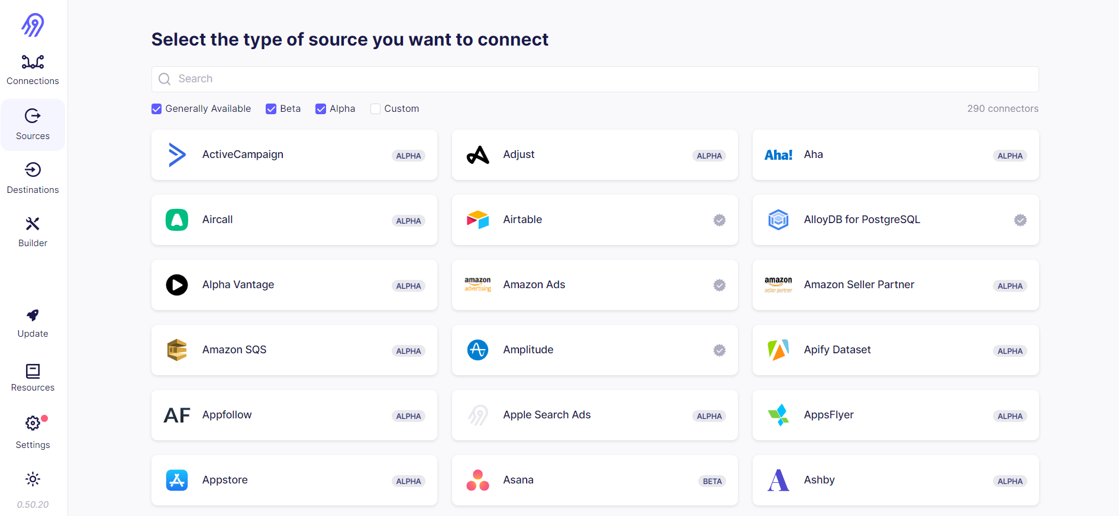Click the Amplitude connector logo
This screenshot has width=1119, height=516.
[478, 350]
